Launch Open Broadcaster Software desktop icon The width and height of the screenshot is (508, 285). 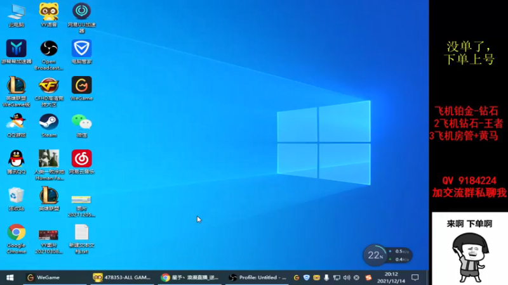tap(49, 55)
